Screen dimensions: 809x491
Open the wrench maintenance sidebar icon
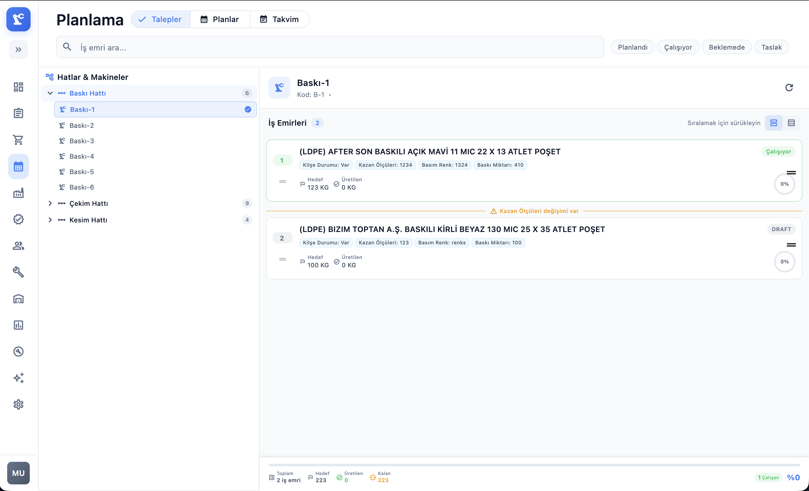pyautogui.click(x=18, y=272)
